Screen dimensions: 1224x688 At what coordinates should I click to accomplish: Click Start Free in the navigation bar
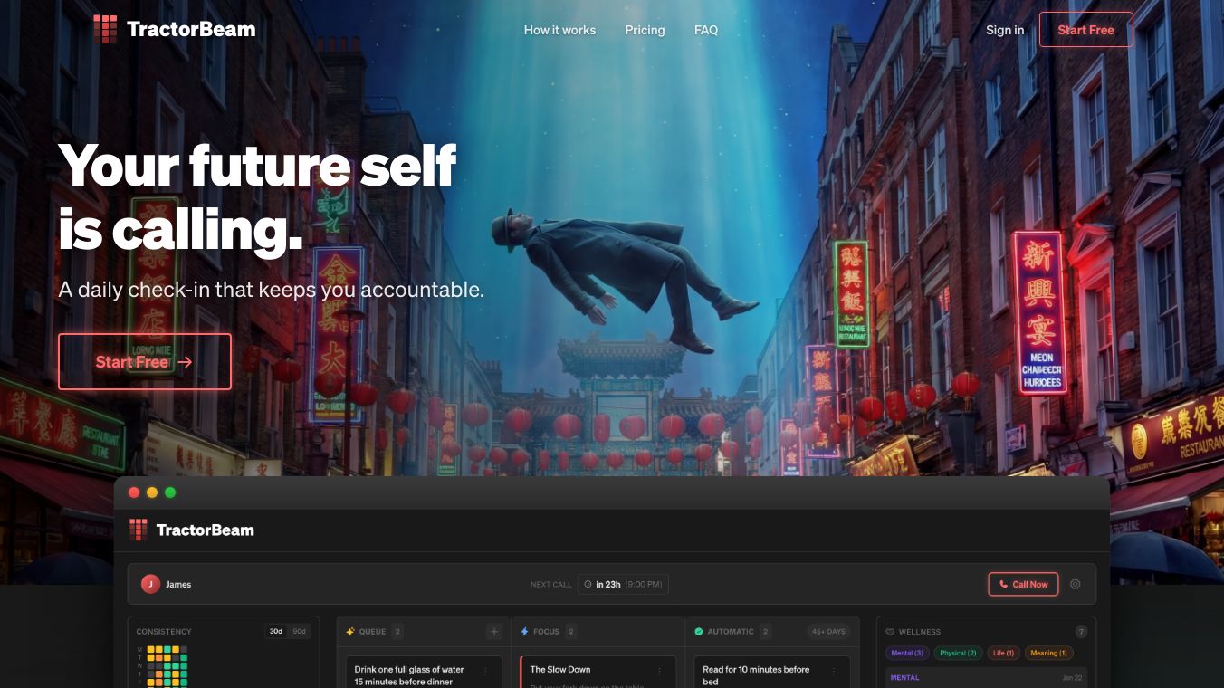[x=1085, y=30]
